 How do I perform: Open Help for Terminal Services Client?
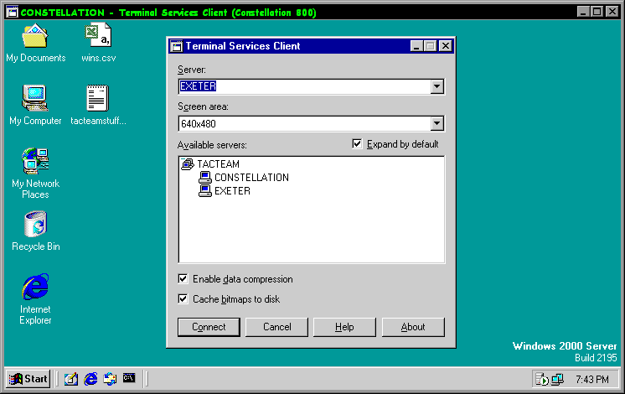pyautogui.click(x=344, y=327)
